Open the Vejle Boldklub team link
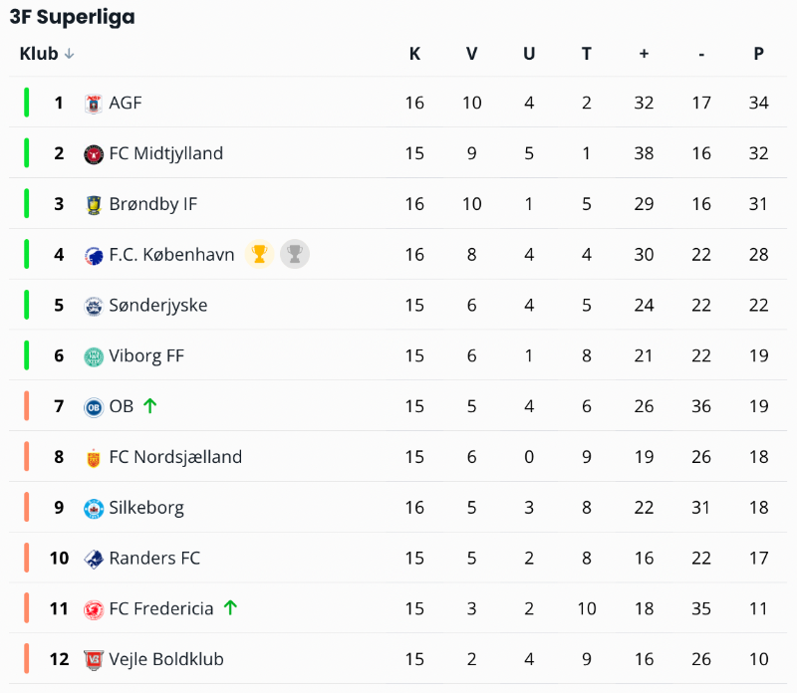Viewport: 797px width, 693px height. pos(165,659)
